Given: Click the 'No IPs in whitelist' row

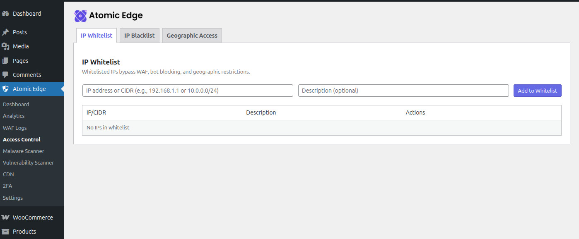Looking at the screenshot, I should coord(322,128).
